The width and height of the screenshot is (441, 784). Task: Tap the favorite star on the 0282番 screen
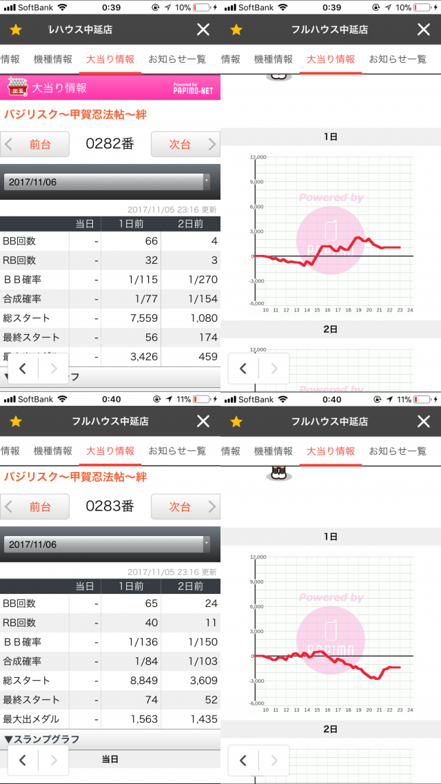(16, 30)
